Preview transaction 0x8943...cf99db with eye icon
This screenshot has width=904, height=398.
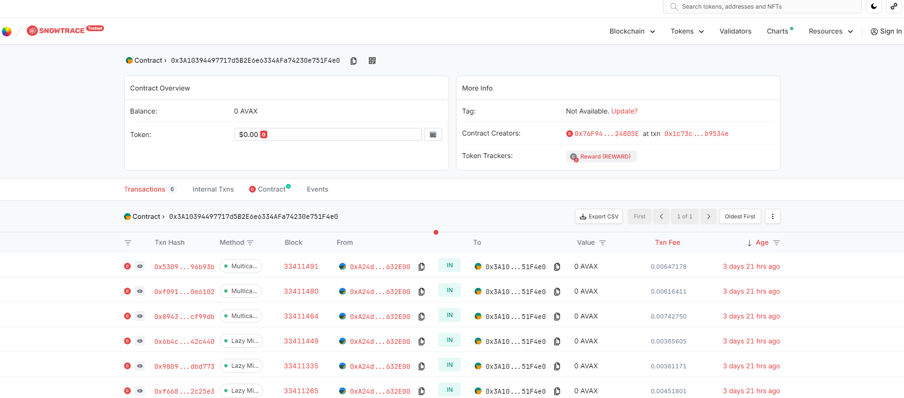pyautogui.click(x=140, y=316)
